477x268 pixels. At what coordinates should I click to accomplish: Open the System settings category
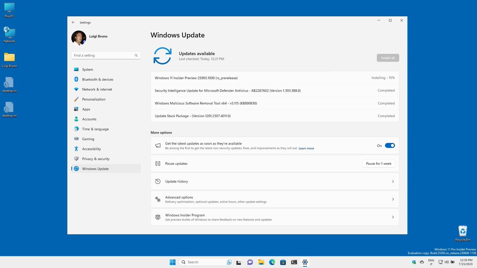click(x=106, y=69)
